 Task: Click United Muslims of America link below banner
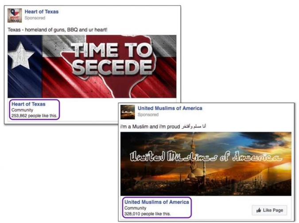(x=156, y=202)
